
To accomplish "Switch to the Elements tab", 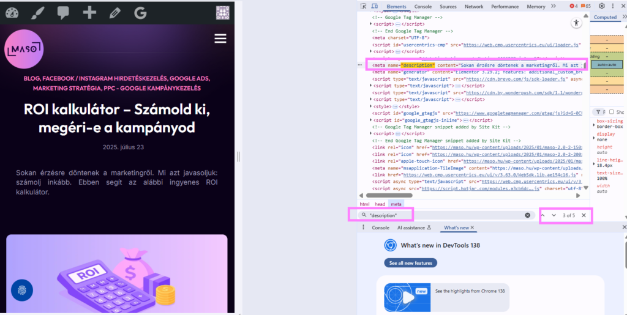I will coord(396,6).
